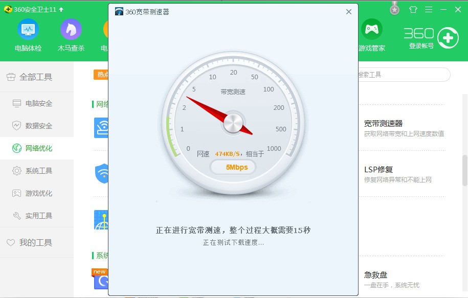The image size is (468, 298).
Task: Click the 网速 label under the gauge
Action: [x=203, y=154]
